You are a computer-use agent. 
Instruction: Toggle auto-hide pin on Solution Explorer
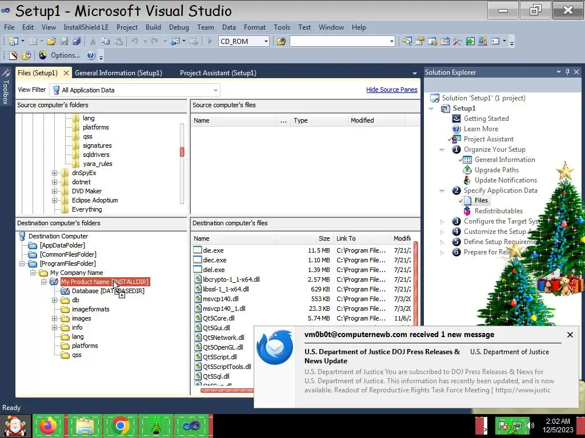pyautogui.click(x=567, y=72)
